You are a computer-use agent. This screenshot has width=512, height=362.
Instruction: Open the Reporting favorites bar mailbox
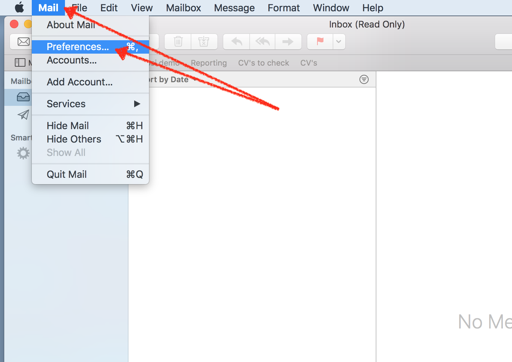[x=209, y=63]
